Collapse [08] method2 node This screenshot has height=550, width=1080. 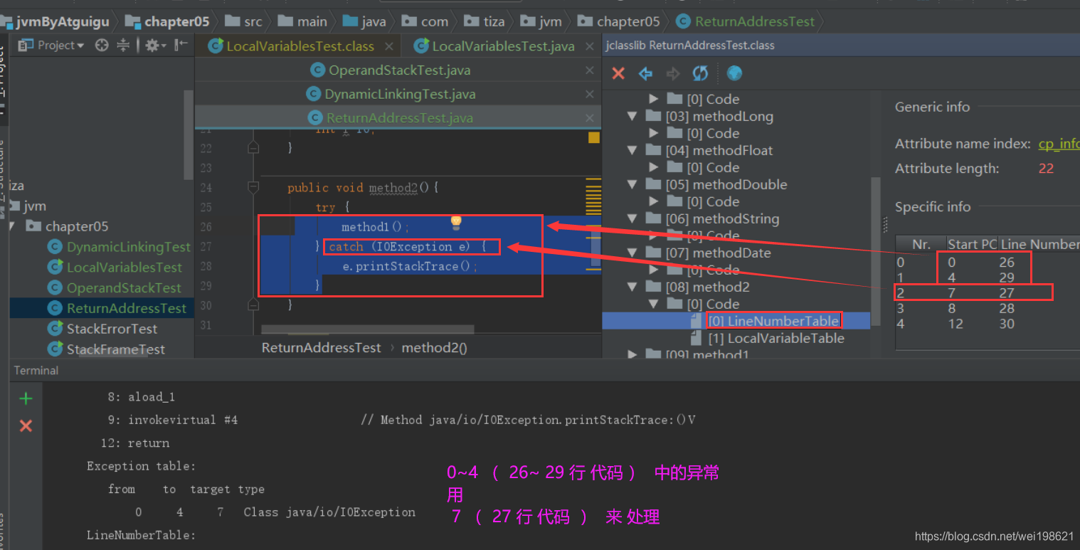pyautogui.click(x=632, y=287)
